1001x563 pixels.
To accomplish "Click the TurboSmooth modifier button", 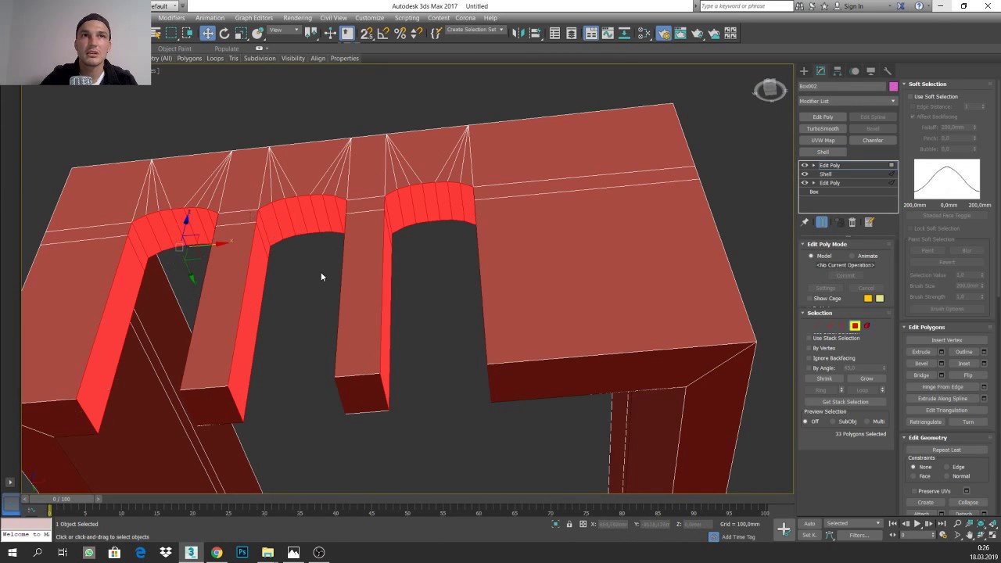I will pos(823,129).
